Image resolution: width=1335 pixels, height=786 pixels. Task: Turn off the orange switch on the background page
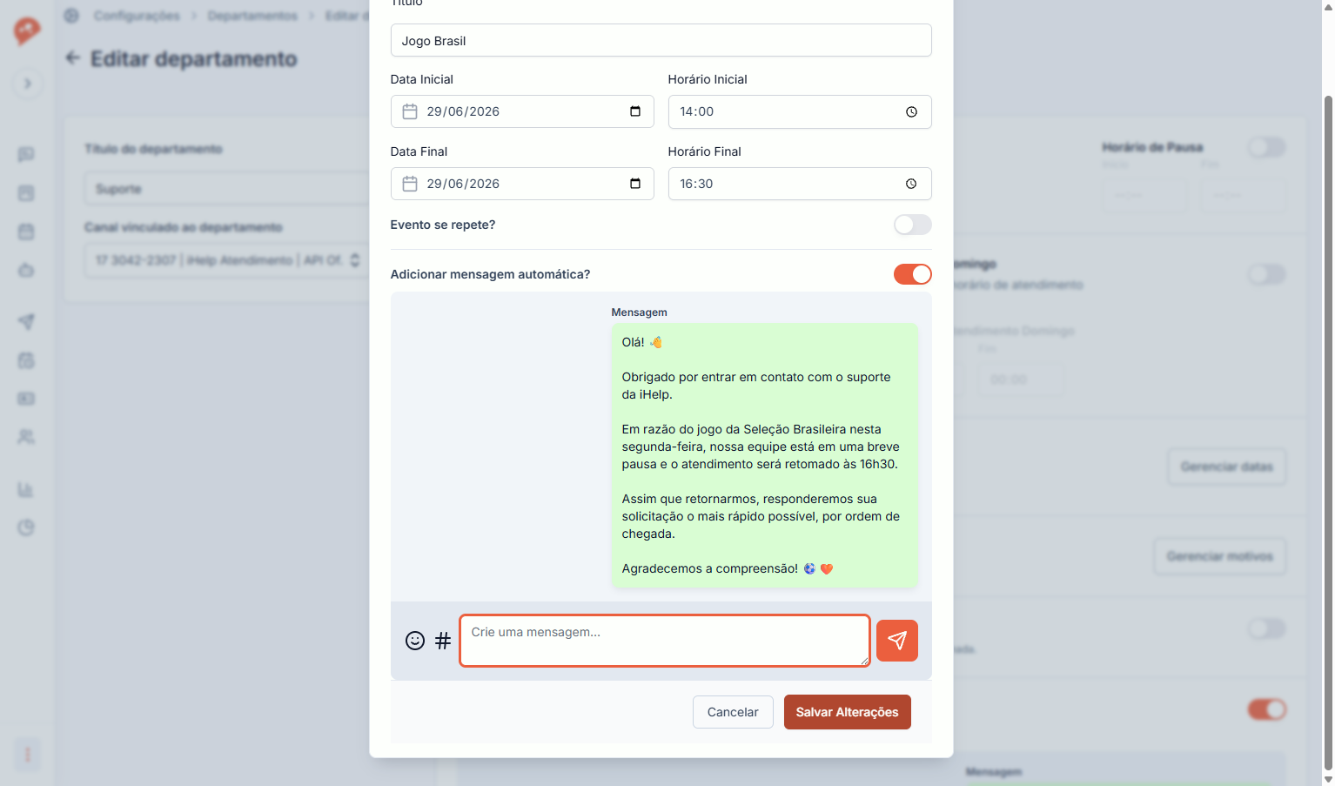[1267, 709]
